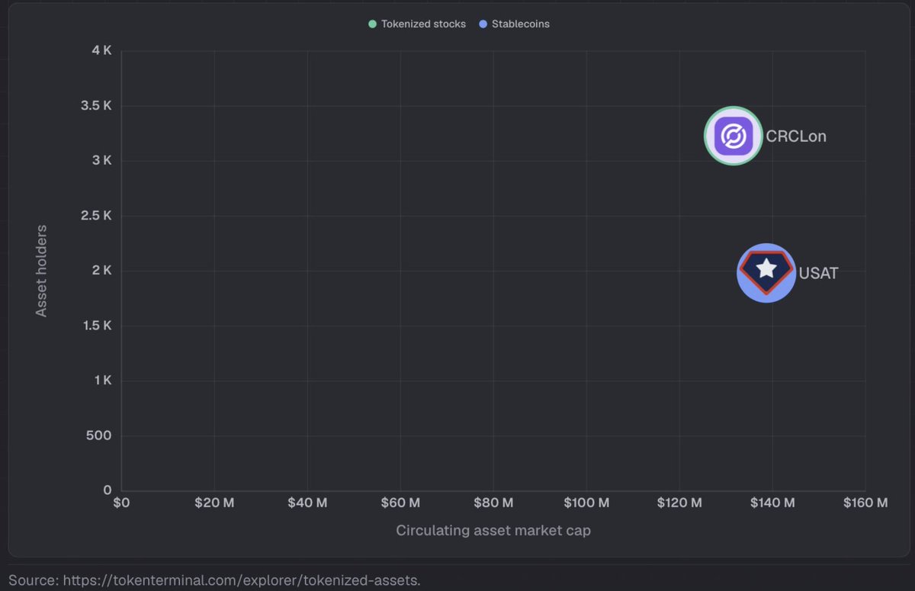Screen dimensions: 915x591
Task: Click the Asset holders axis title
Action: 41,271
